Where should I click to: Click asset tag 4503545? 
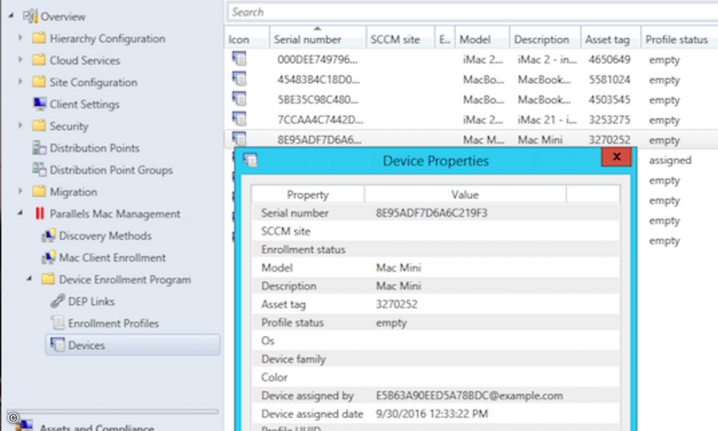pos(609,100)
